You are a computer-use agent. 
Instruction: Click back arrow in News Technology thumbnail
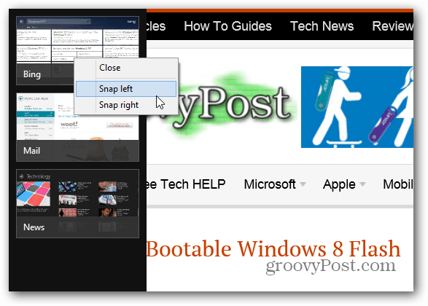(x=21, y=176)
